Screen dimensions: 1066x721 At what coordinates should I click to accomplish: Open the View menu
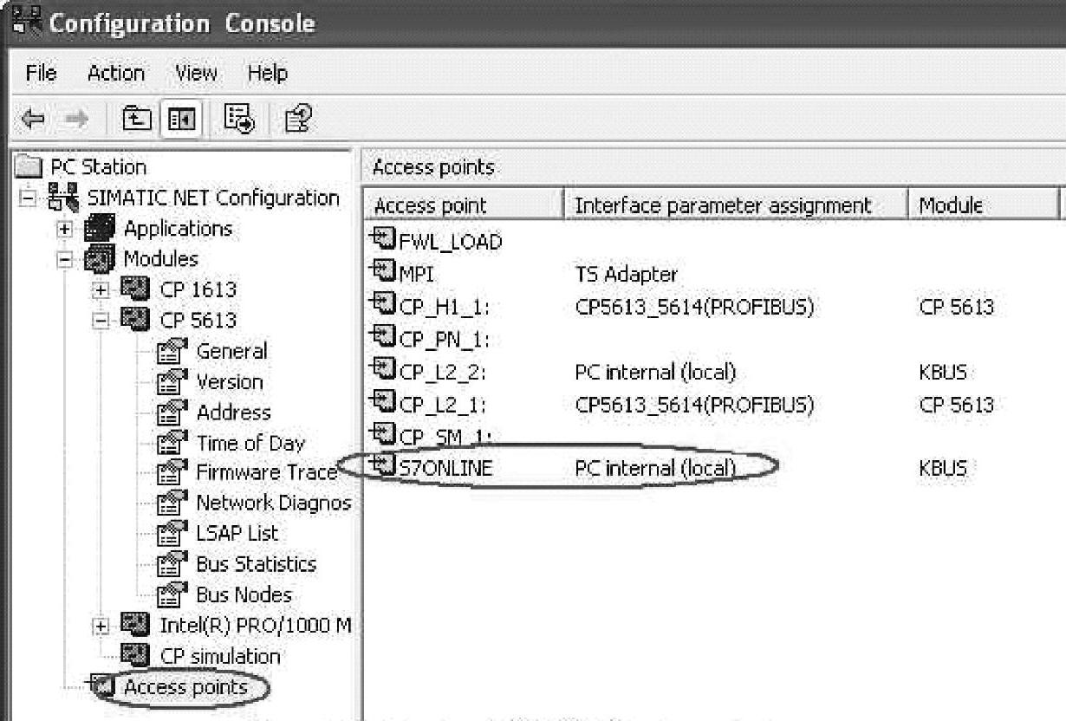click(197, 73)
